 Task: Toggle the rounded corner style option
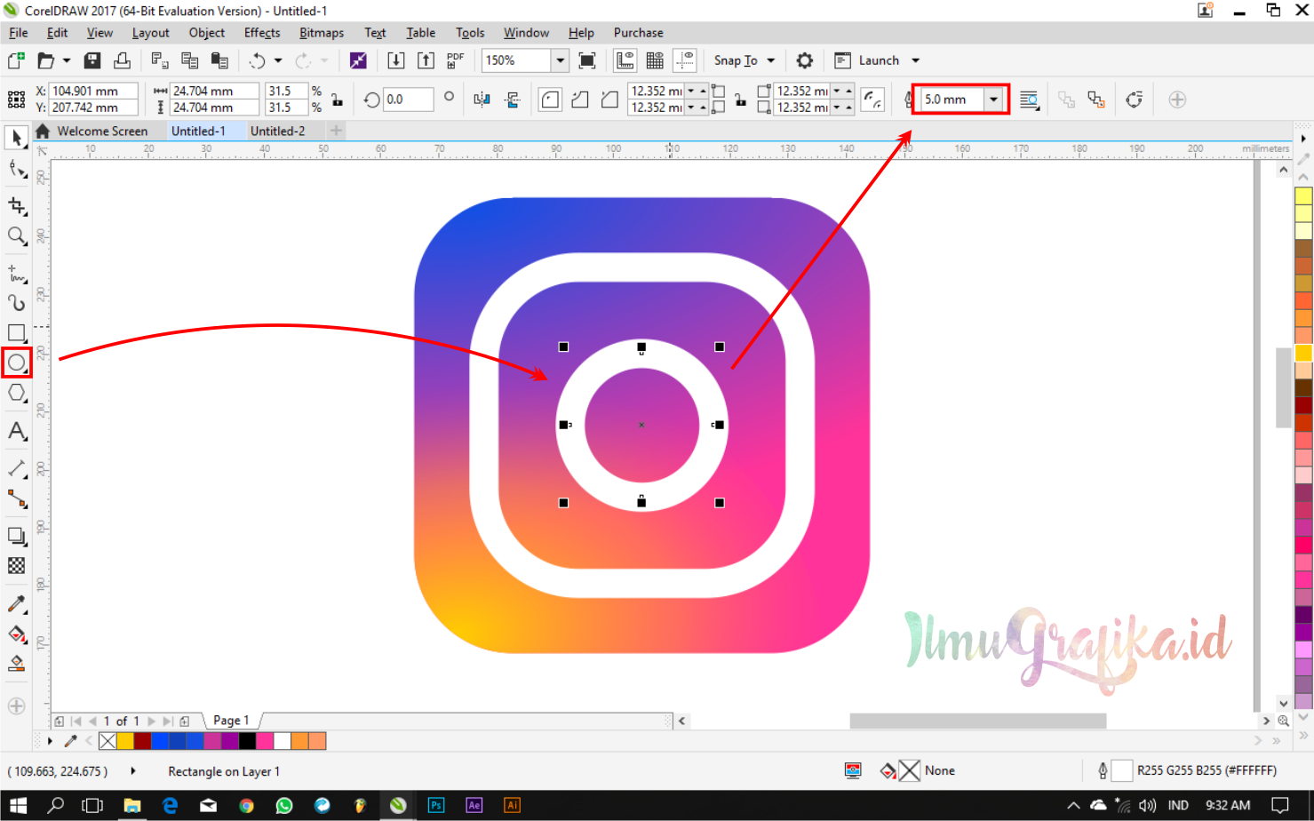click(x=550, y=100)
